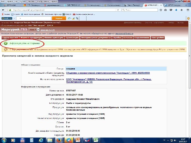Open the bookmarks library icon
The width and height of the screenshot is (191, 143).
pos(166,10)
